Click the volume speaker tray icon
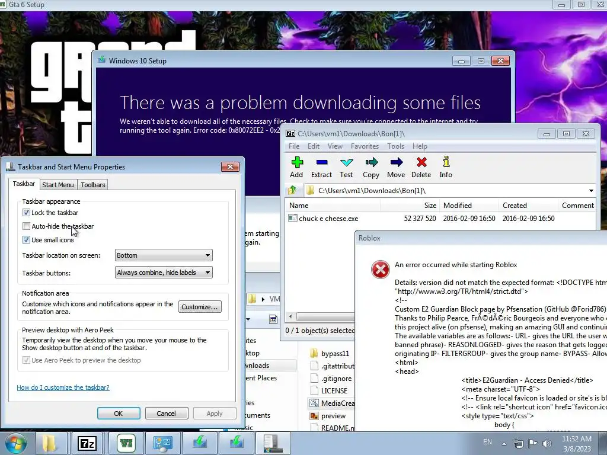Viewport: 607px width, 455px height. [x=547, y=443]
